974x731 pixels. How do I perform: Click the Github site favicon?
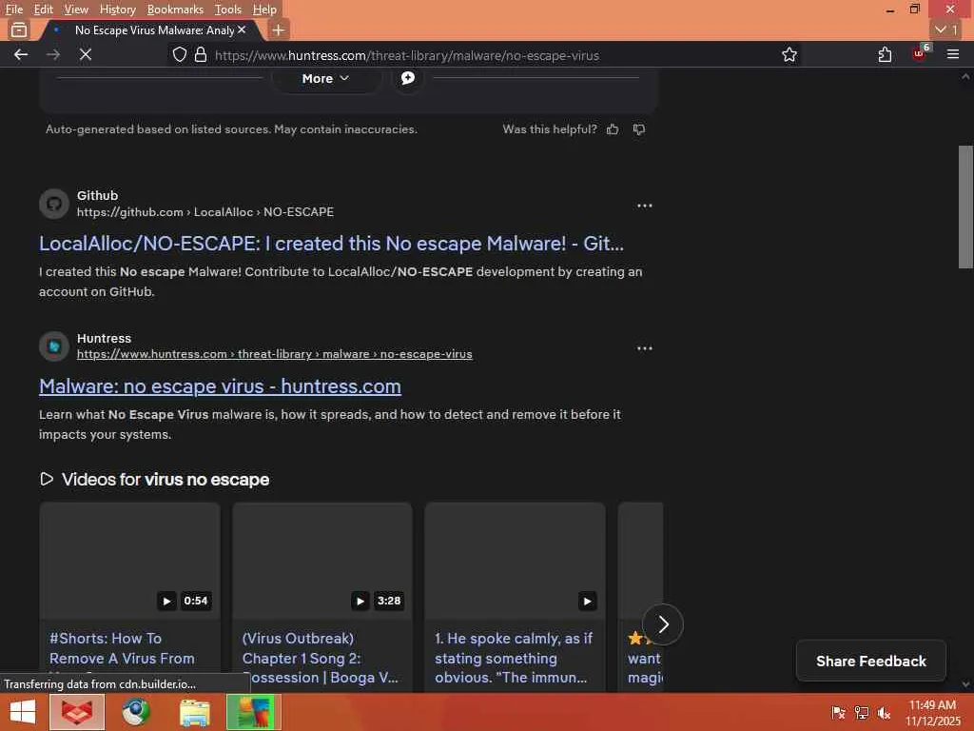[x=54, y=204]
